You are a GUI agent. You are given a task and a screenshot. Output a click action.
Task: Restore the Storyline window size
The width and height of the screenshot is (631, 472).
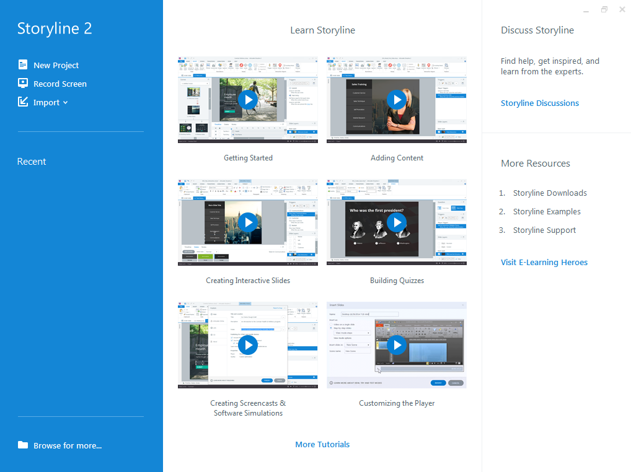pos(604,9)
